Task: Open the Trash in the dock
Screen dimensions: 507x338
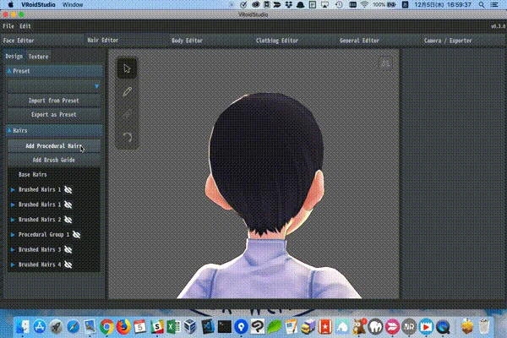Action: 484,327
